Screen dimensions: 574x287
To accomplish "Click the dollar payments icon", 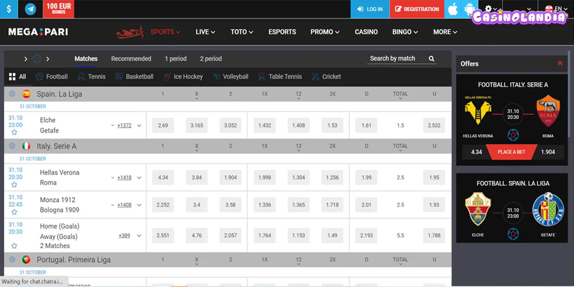I will coord(9,9).
